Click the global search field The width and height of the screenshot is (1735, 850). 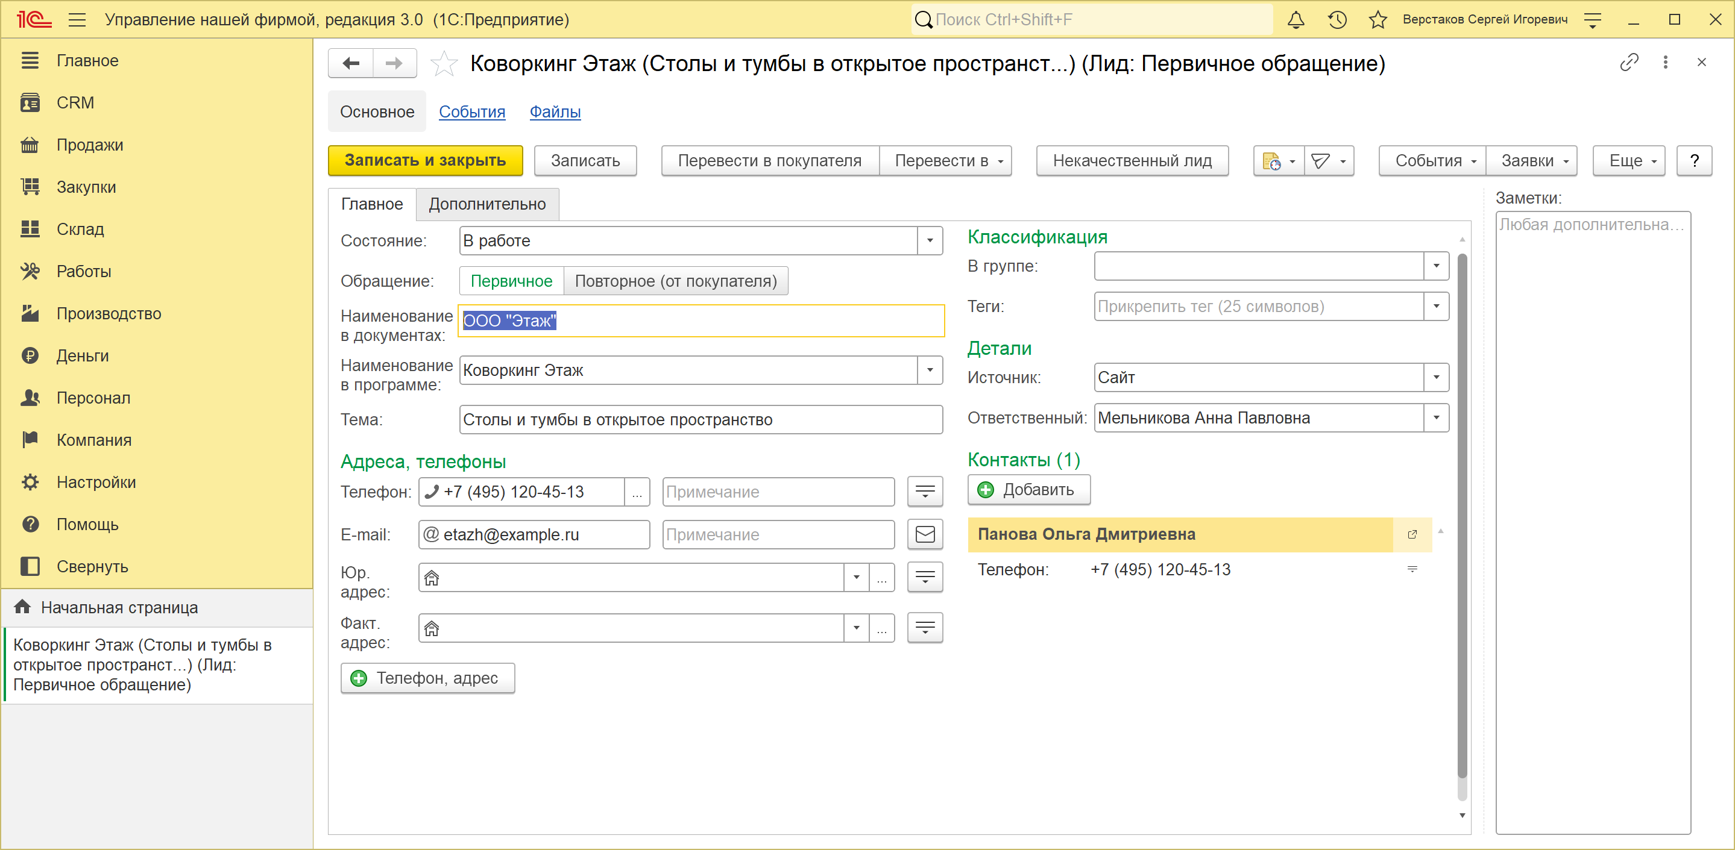point(1092,19)
